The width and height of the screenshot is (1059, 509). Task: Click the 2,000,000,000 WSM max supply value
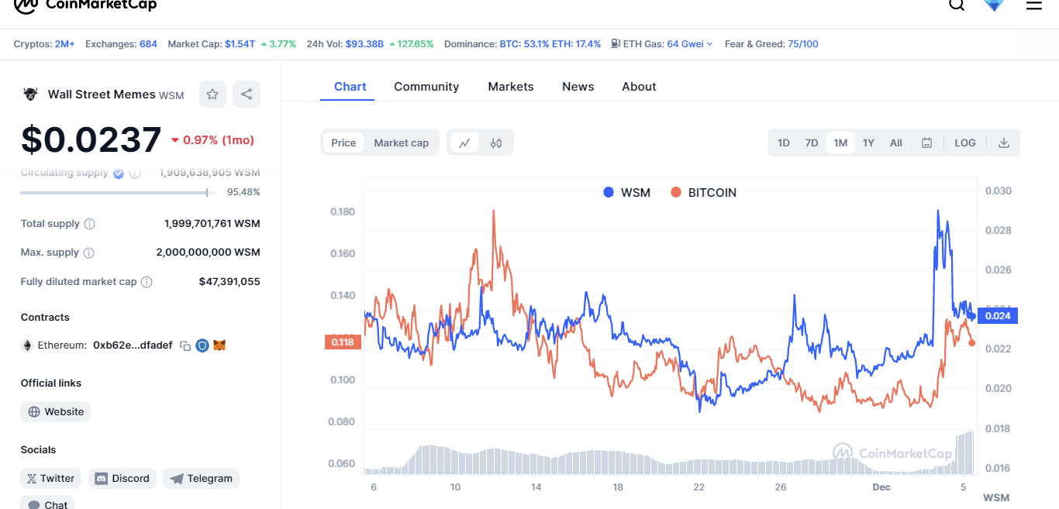click(209, 253)
